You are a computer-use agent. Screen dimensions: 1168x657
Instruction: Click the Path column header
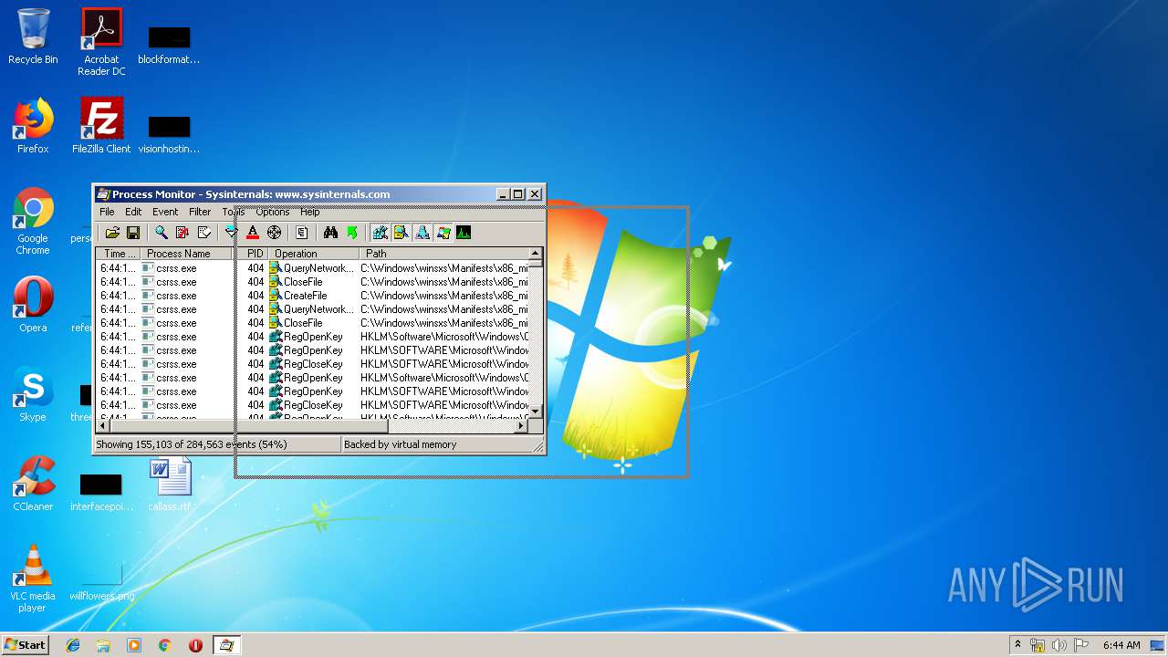click(443, 254)
